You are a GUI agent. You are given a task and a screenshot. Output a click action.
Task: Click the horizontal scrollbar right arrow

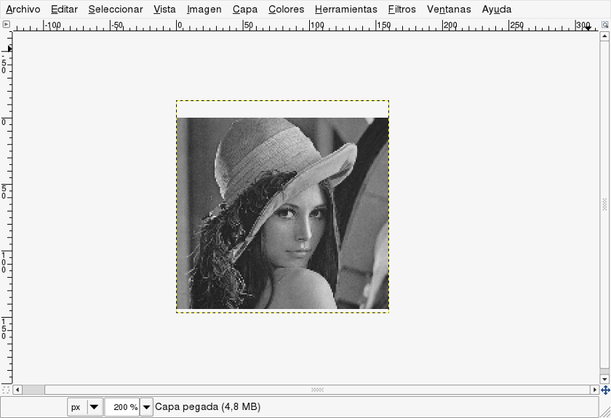(x=595, y=390)
